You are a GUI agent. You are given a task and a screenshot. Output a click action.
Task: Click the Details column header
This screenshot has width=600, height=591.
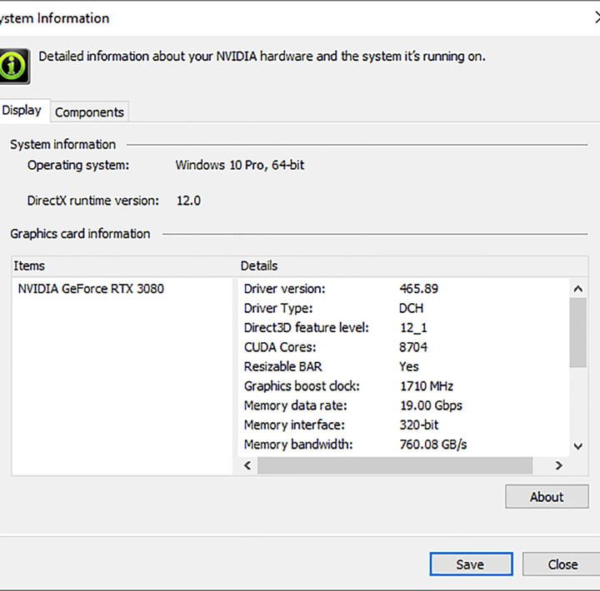pyautogui.click(x=412, y=266)
